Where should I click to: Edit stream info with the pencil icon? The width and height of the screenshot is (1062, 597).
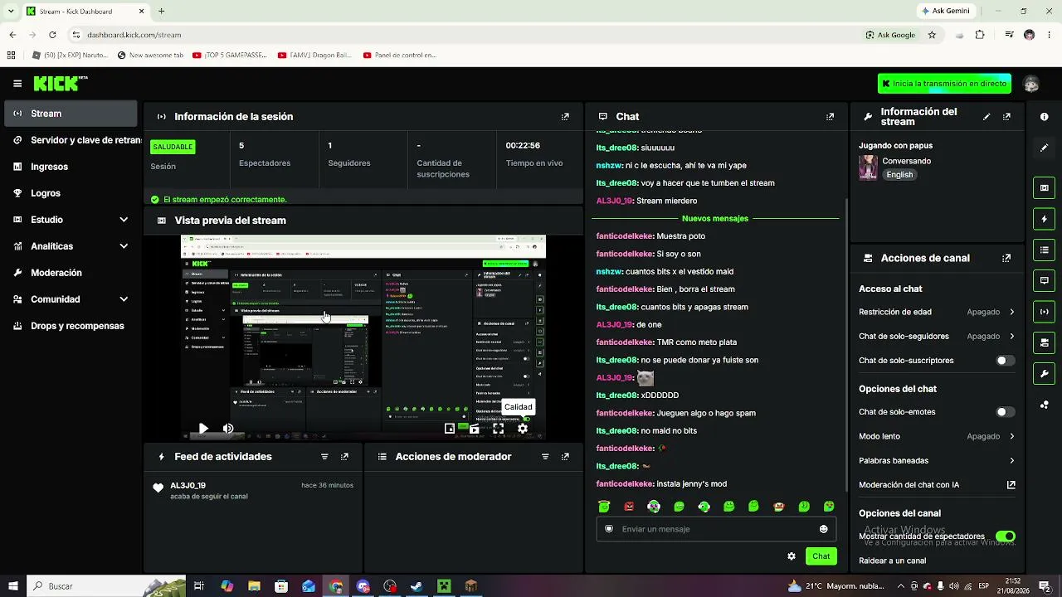click(986, 117)
